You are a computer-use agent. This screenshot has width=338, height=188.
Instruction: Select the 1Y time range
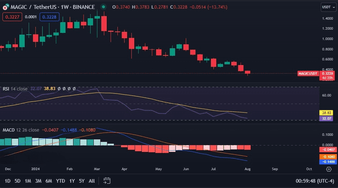coord(72,181)
